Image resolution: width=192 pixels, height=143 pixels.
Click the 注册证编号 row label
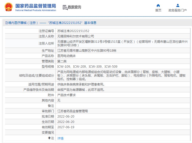tap(46, 31)
